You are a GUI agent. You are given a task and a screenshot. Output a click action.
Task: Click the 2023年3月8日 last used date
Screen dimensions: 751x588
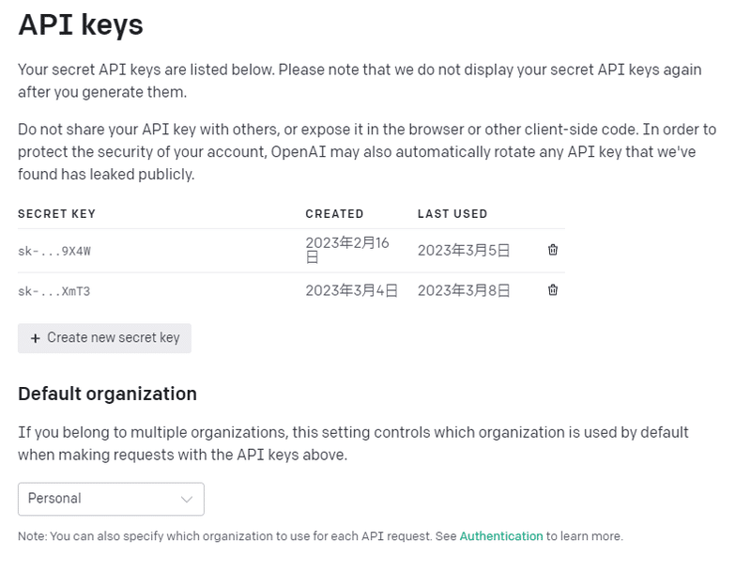pos(464,291)
